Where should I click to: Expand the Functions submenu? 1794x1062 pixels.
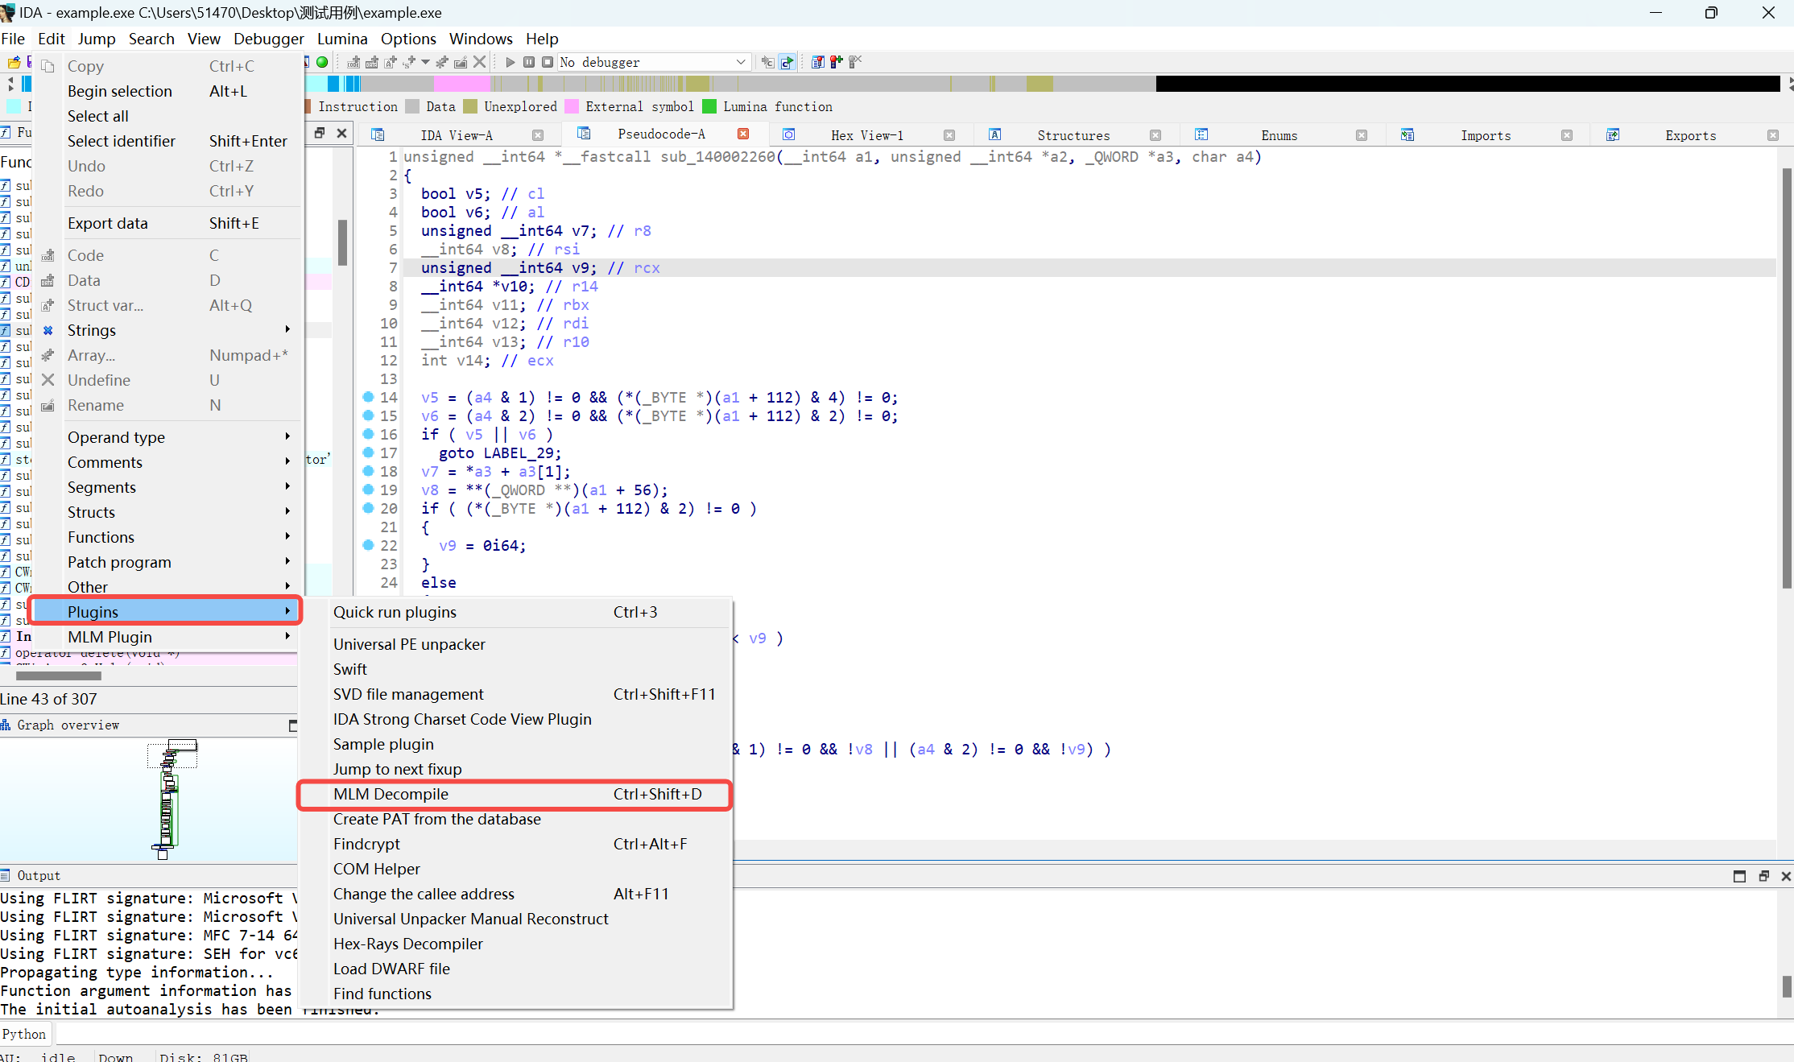167,537
